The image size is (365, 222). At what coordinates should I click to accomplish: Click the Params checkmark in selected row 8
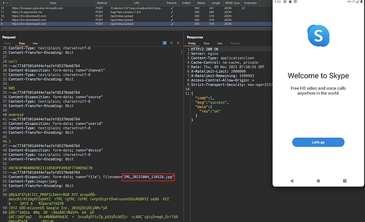click(x=172, y=24)
